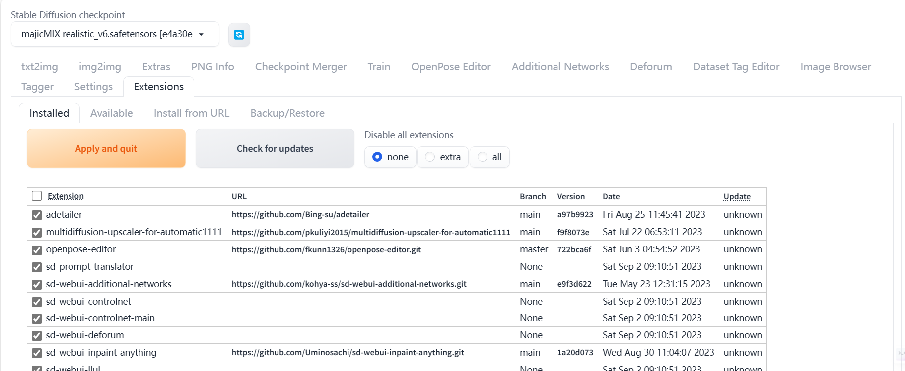Open the Bing-su/adetailer GitHub link

click(x=300, y=214)
